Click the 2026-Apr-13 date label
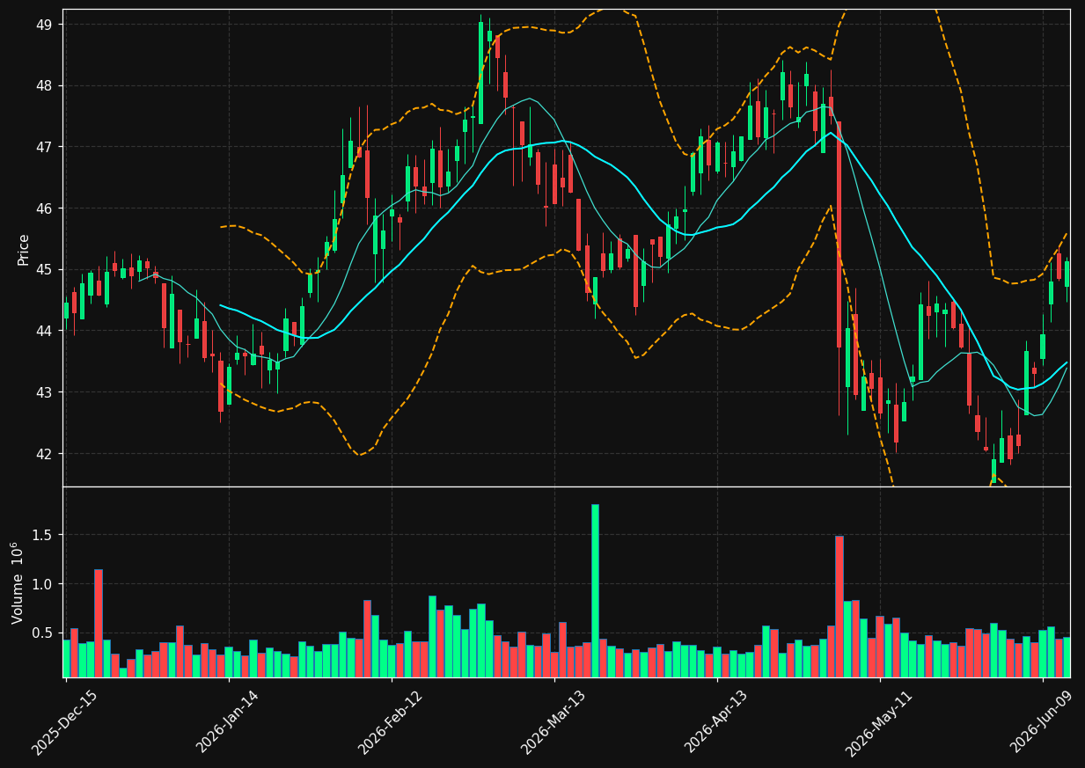 716,721
